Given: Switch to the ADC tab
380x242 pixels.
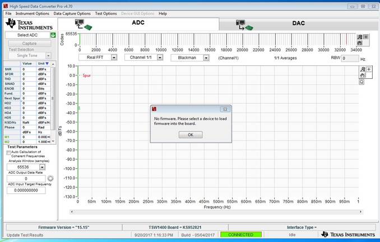Looking at the screenshot, I should (x=138, y=23).
